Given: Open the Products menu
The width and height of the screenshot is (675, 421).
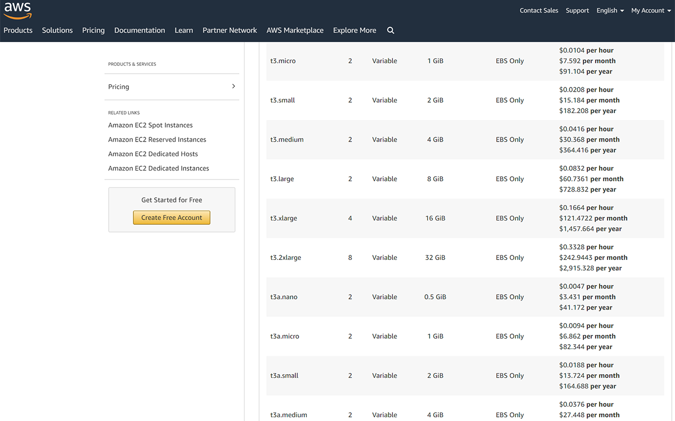Looking at the screenshot, I should click(18, 30).
